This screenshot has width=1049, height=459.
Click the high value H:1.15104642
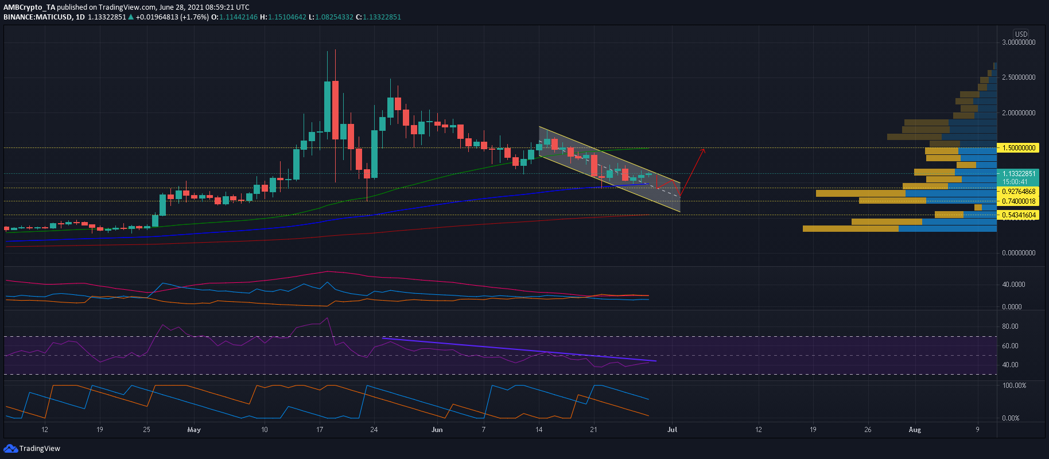click(283, 17)
